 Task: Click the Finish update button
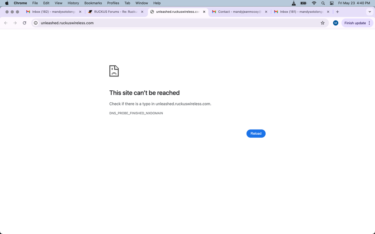pyautogui.click(x=355, y=23)
